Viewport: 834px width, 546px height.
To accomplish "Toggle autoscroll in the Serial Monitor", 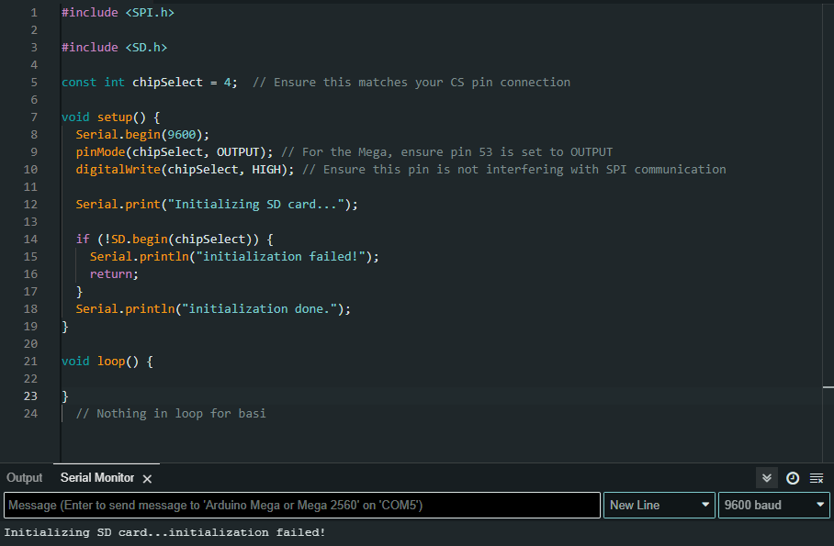I will (766, 478).
